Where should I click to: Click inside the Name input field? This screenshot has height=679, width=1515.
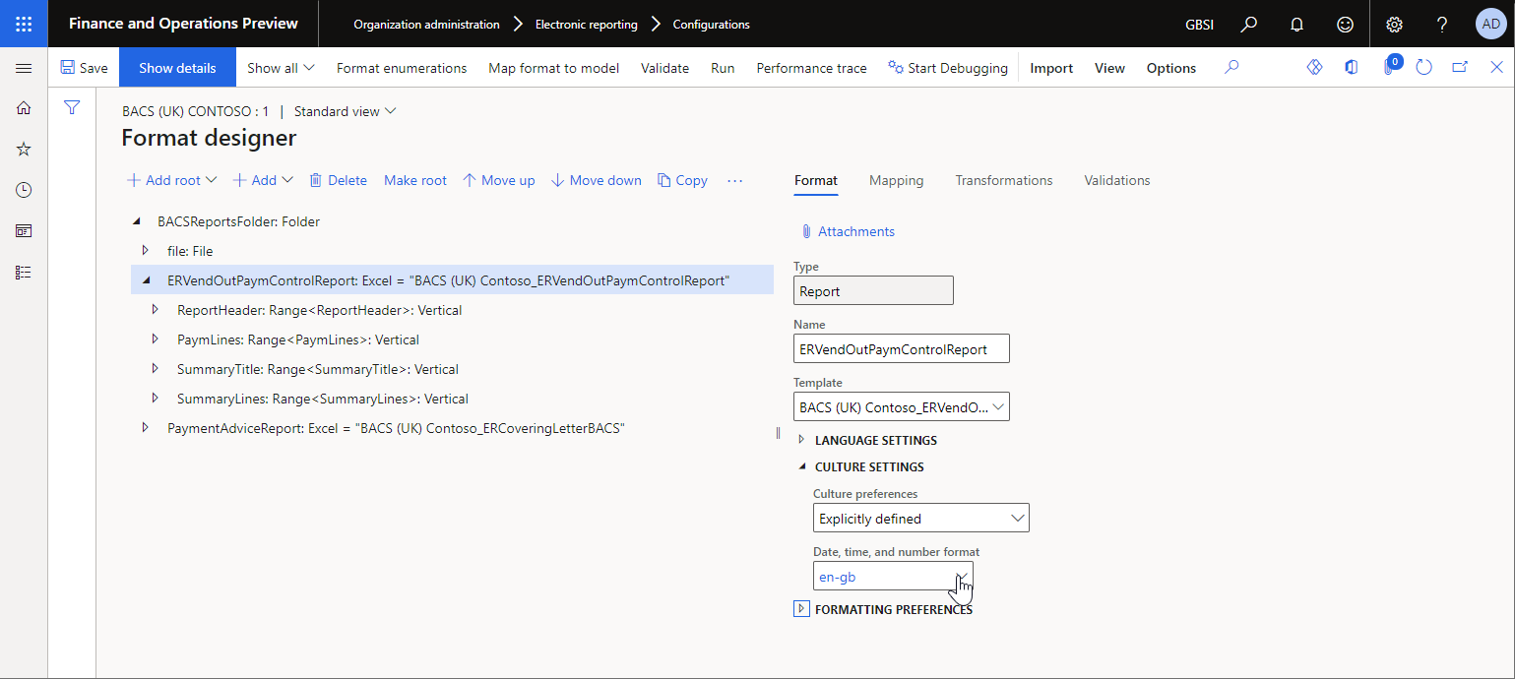click(x=900, y=347)
